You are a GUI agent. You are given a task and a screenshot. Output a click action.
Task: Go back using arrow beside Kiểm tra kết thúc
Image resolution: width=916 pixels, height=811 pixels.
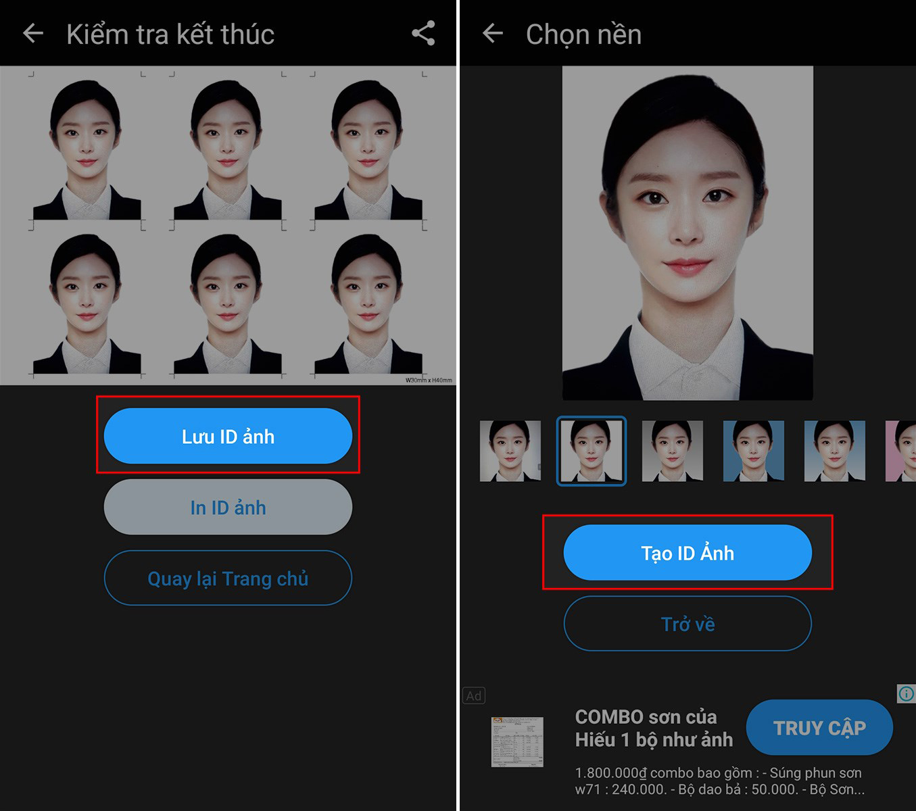(32, 33)
